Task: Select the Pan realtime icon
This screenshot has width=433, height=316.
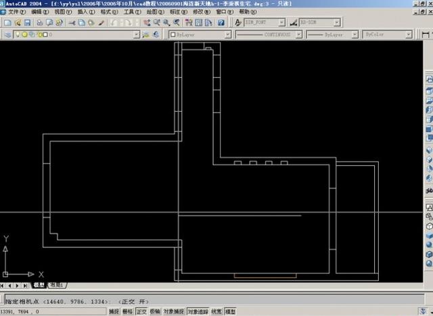Action: coord(147,22)
